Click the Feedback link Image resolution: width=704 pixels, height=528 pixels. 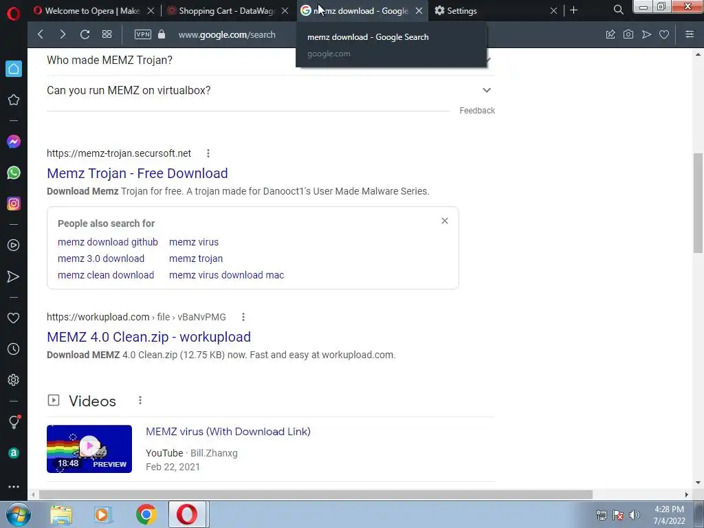click(x=477, y=111)
